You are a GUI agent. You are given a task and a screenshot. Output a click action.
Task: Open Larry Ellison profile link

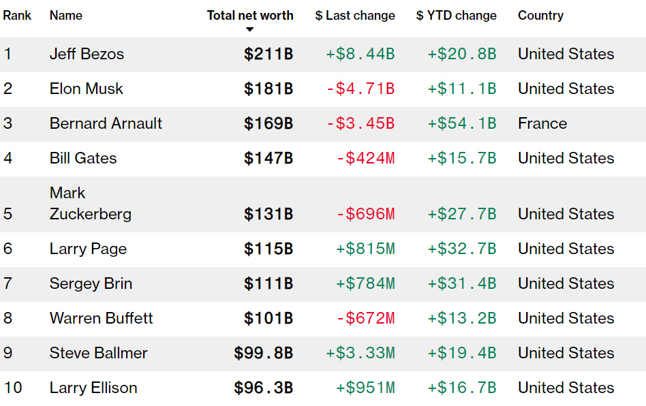[93, 388]
